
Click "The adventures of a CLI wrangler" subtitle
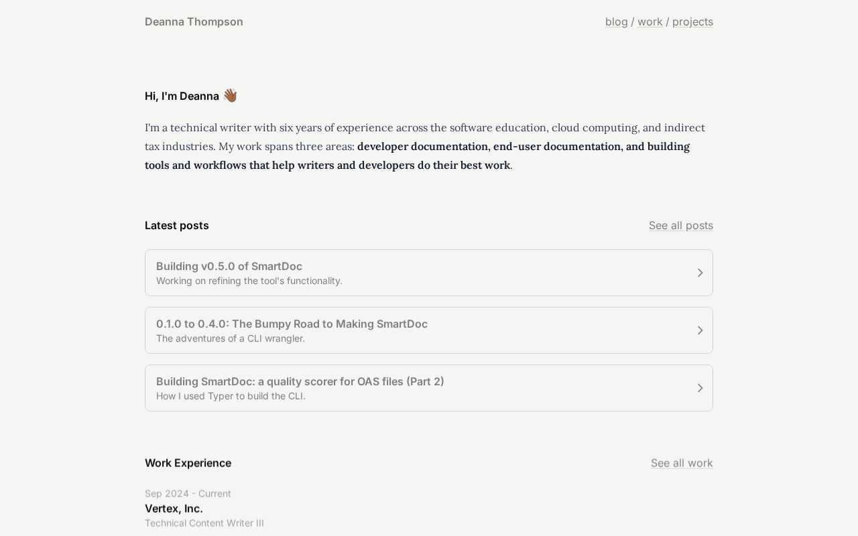pos(230,338)
